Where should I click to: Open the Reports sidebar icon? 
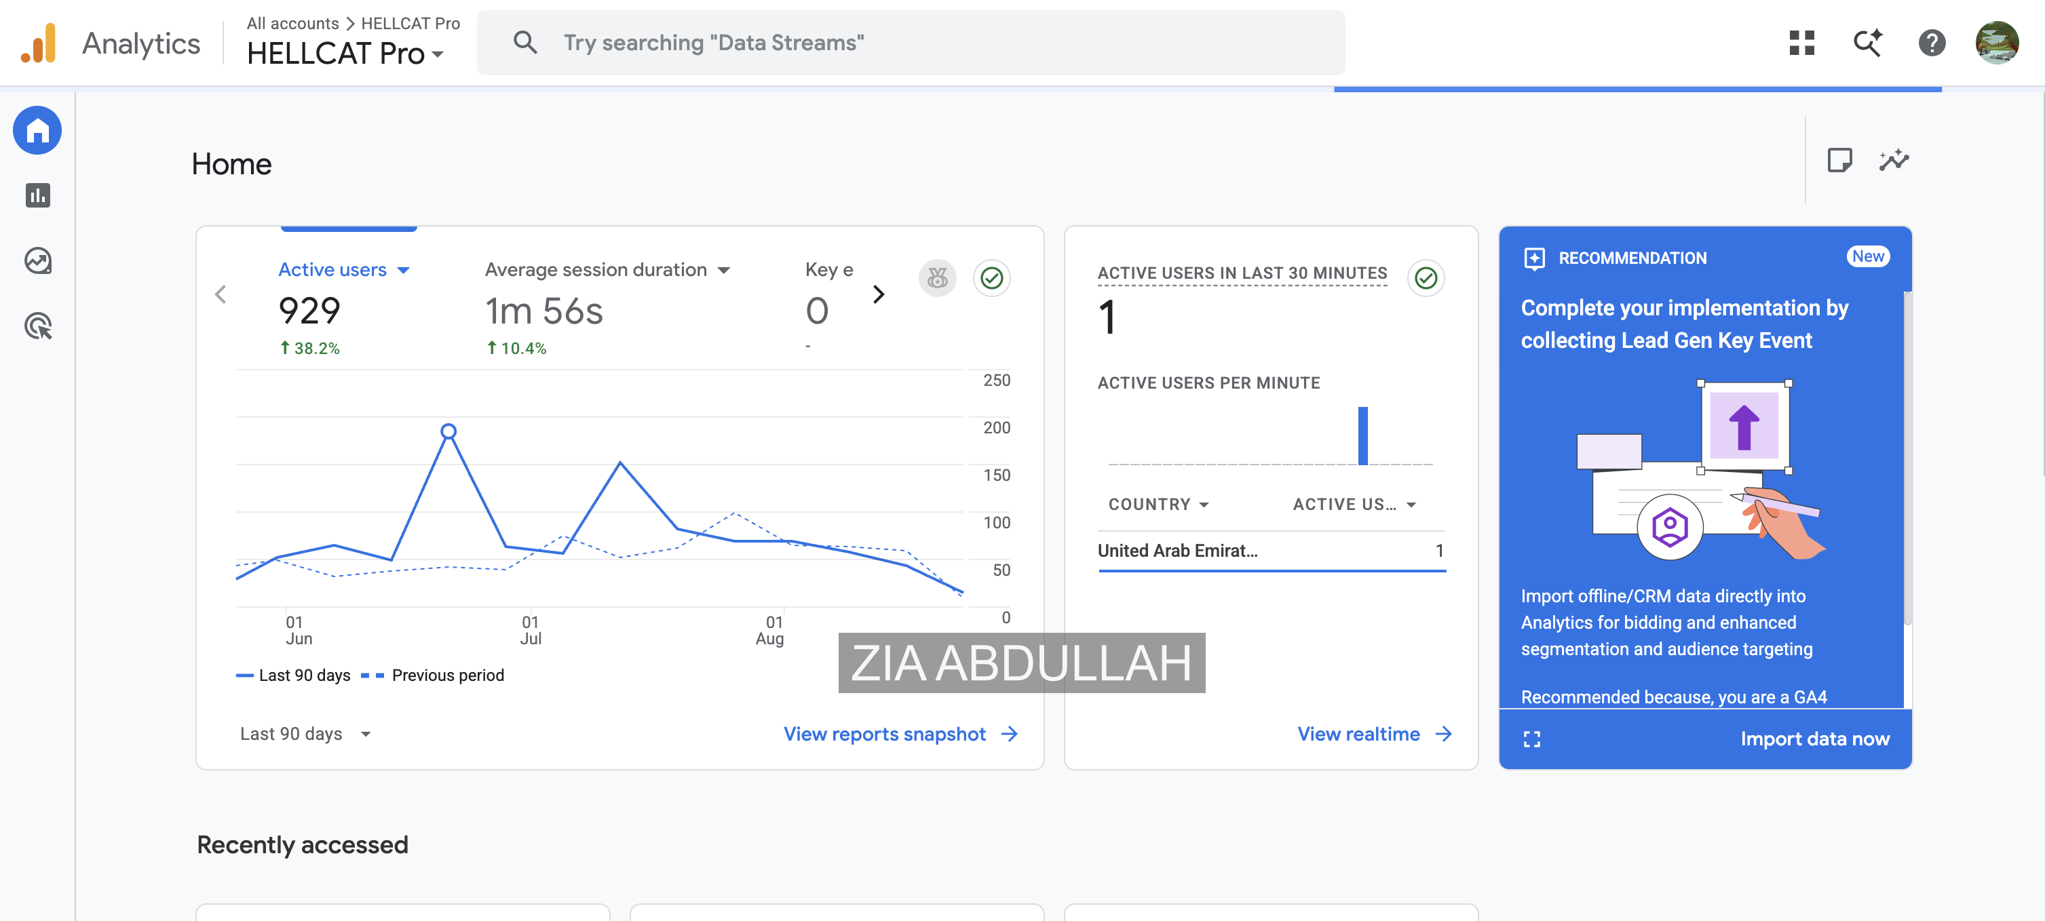click(37, 195)
